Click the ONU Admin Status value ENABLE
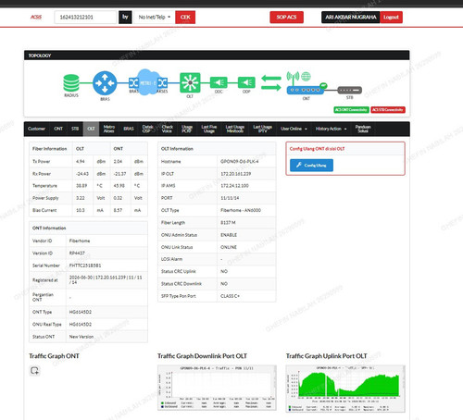The height and width of the screenshot is (420, 463). (x=229, y=235)
